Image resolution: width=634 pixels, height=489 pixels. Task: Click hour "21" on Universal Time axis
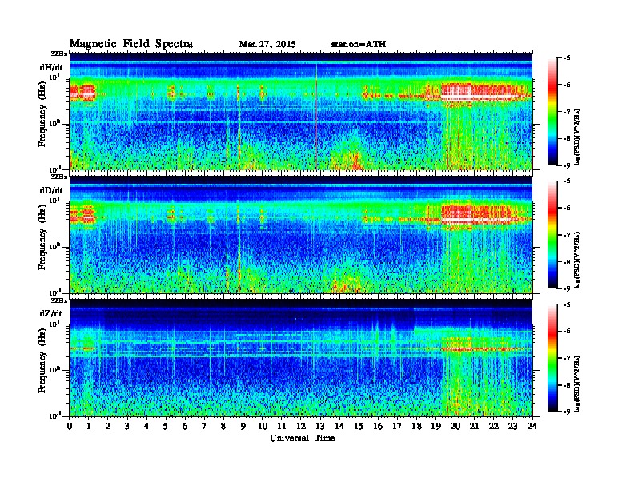[474, 427]
